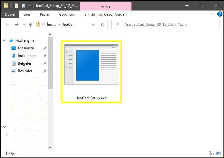Screen dimensions: 224x158
Task: Switch to the Paylaş ribbon tab
Action: click(x=45, y=14)
